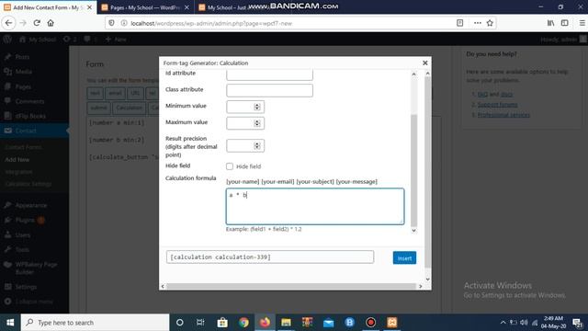Click the Class attribute input field

click(x=269, y=90)
